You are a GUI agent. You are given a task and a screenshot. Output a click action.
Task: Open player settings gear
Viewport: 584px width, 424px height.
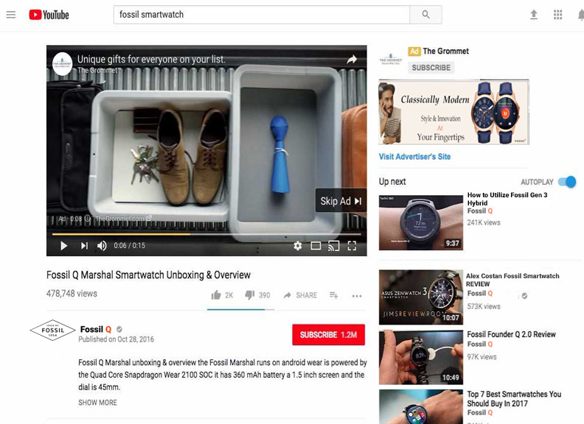[x=298, y=246]
